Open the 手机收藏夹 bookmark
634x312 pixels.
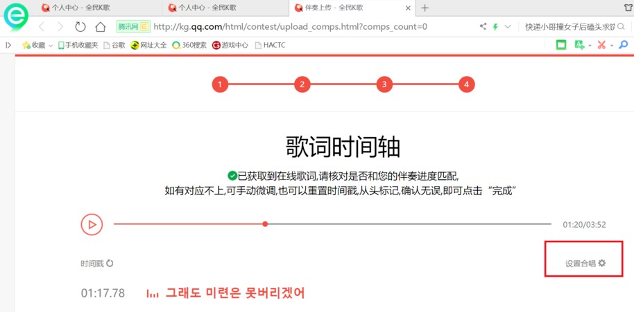click(x=78, y=45)
